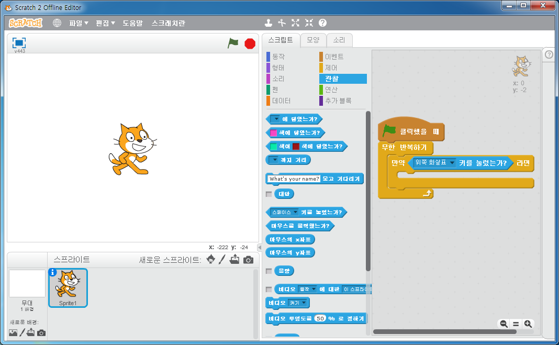
Task: Select the Sprite1 thumbnail
Action: 68,287
